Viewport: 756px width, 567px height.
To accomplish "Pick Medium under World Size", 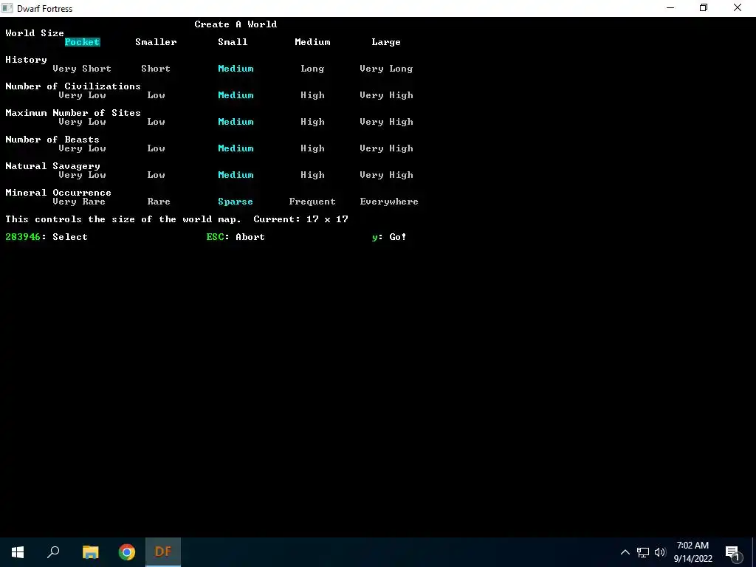I will point(312,42).
